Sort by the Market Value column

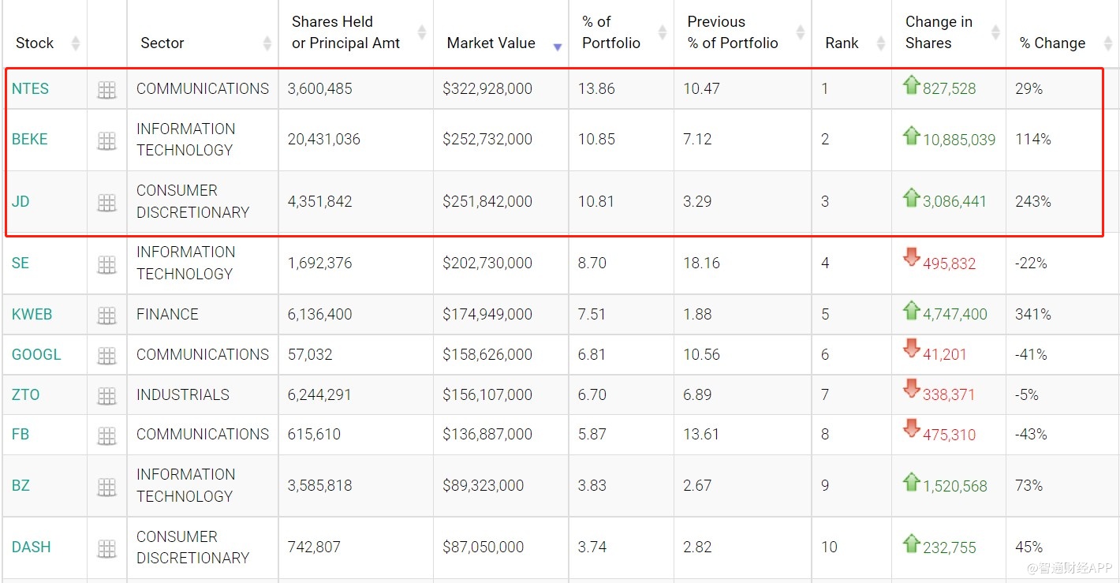pos(491,43)
